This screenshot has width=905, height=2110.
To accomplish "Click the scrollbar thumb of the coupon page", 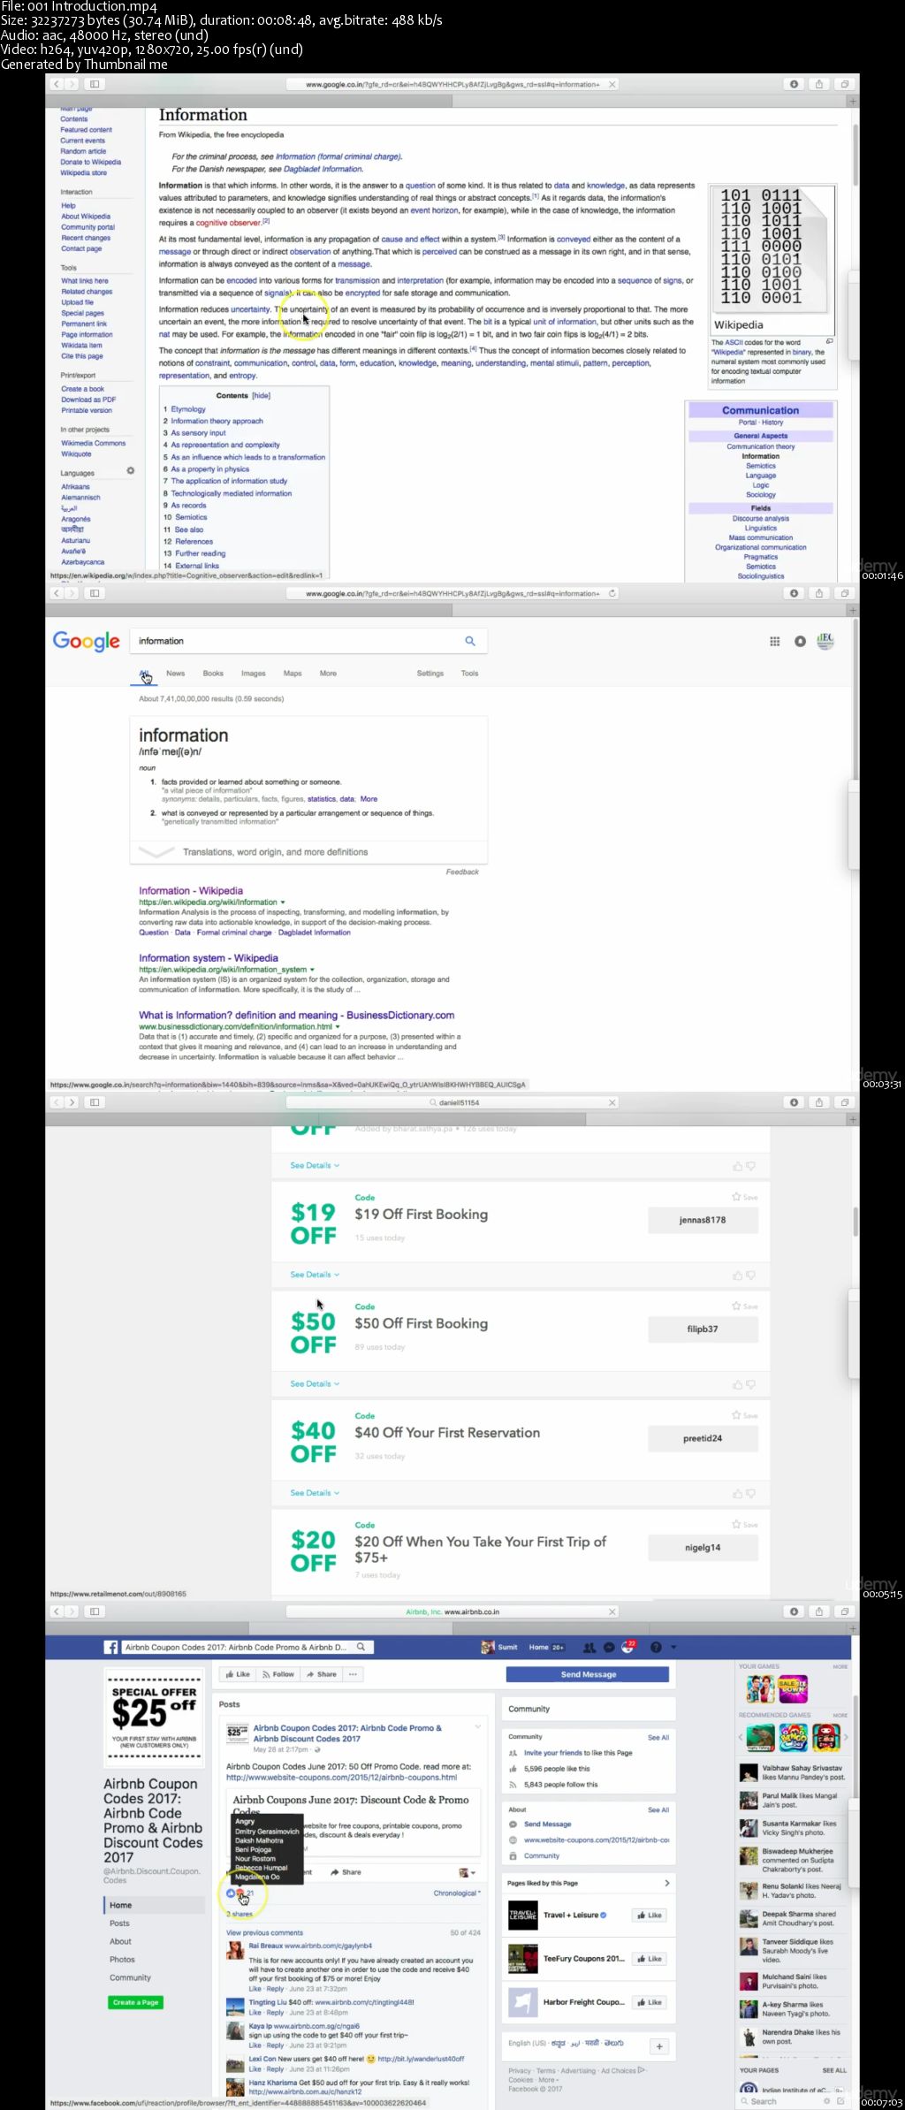I will [x=855, y=1221].
